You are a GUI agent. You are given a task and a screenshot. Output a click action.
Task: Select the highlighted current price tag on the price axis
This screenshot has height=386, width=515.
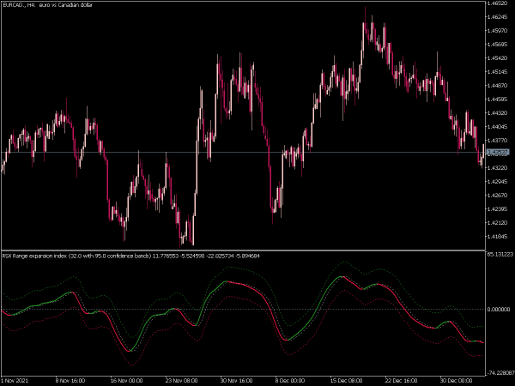click(498, 153)
